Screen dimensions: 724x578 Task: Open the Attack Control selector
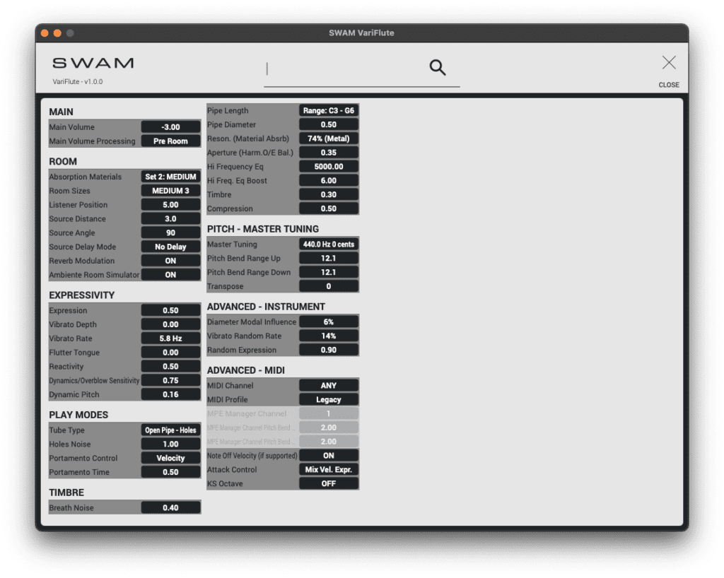point(328,469)
